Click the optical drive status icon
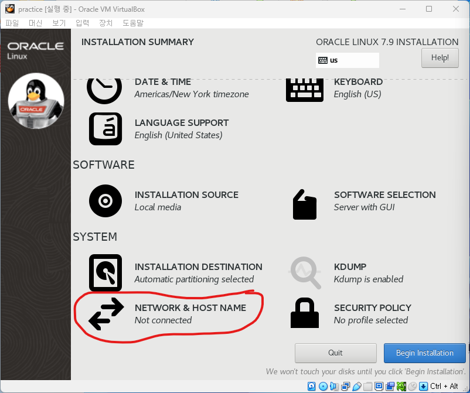Viewport: 470px width, 393px height. [x=323, y=386]
